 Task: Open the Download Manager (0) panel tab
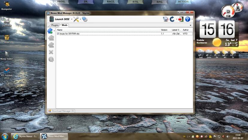(61, 111)
